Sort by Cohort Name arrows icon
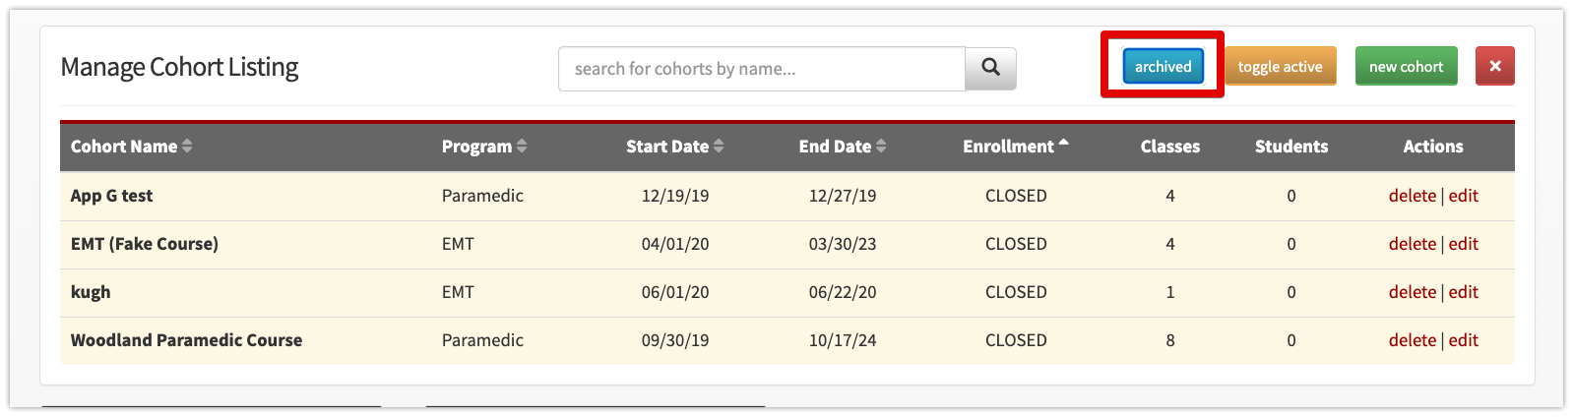 point(187,147)
